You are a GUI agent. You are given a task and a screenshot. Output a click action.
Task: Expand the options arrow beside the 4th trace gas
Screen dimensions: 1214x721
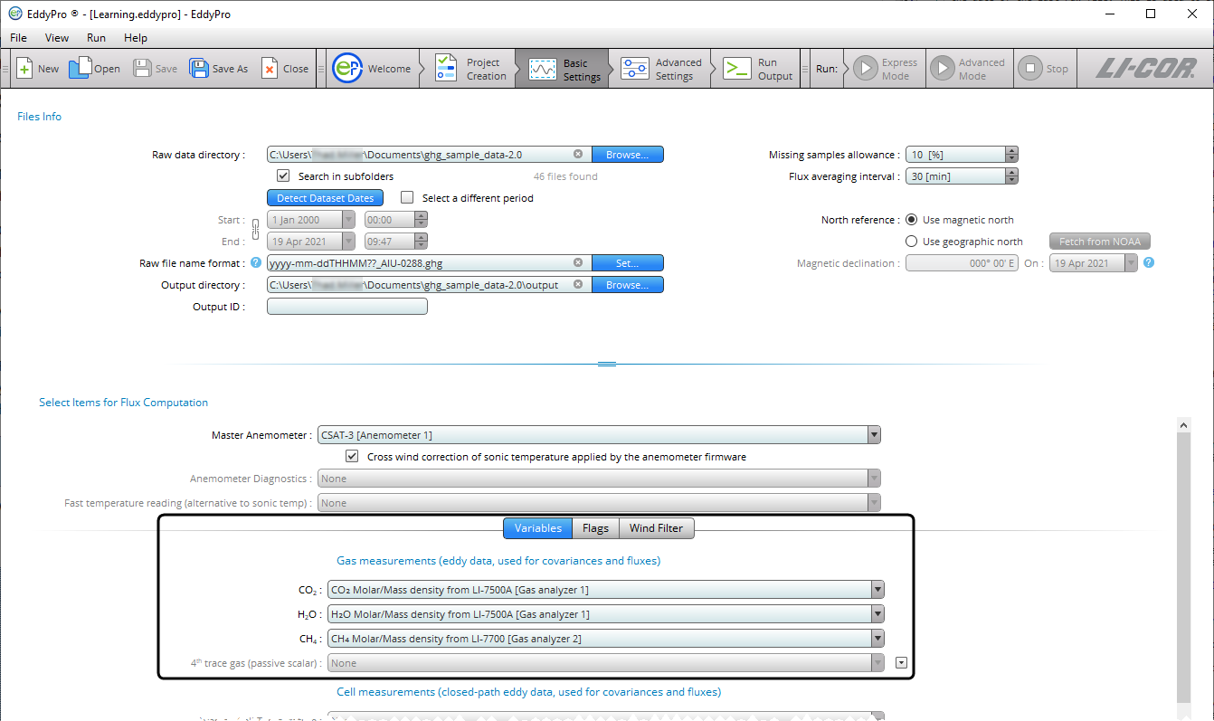(x=900, y=663)
